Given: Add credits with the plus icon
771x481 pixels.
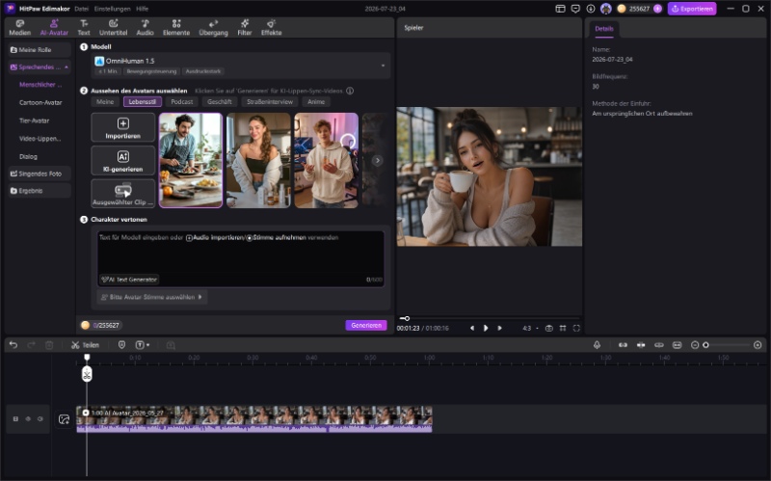Looking at the screenshot, I should pyautogui.click(x=657, y=9).
